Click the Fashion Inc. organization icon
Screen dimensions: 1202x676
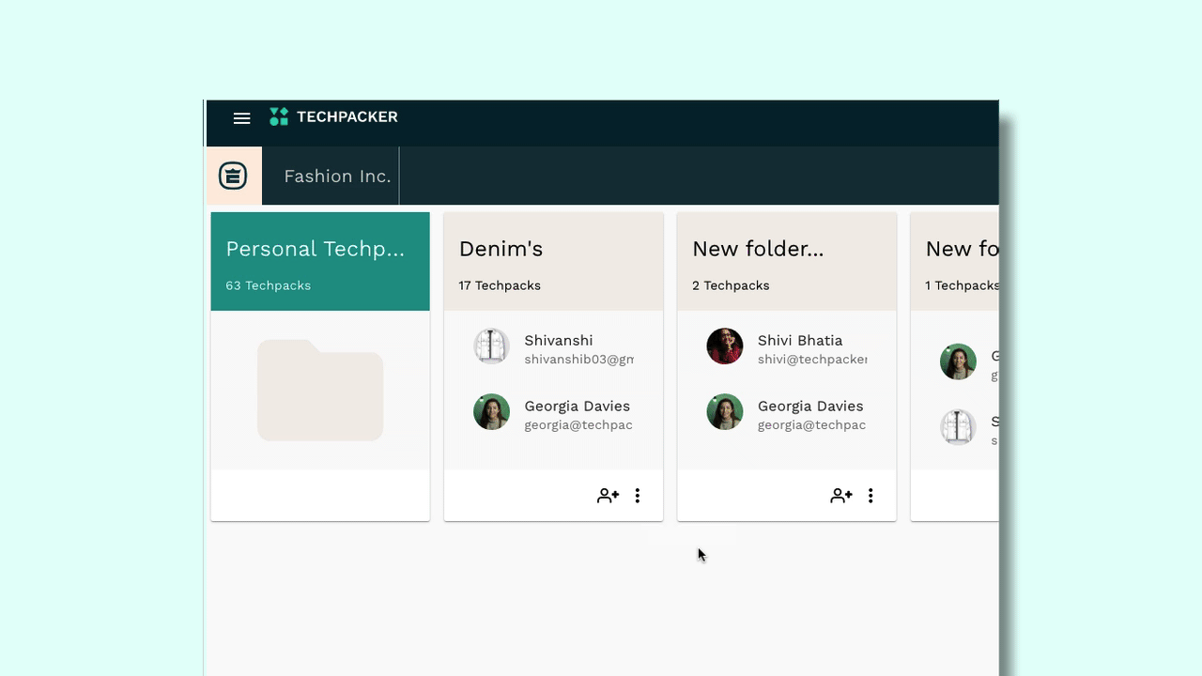pyautogui.click(x=233, y=176)
